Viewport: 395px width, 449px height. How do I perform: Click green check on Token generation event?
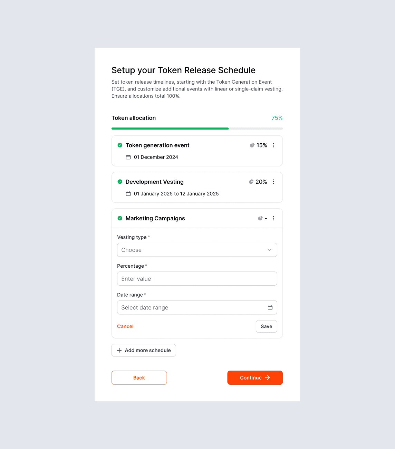[x=120, y=145]
